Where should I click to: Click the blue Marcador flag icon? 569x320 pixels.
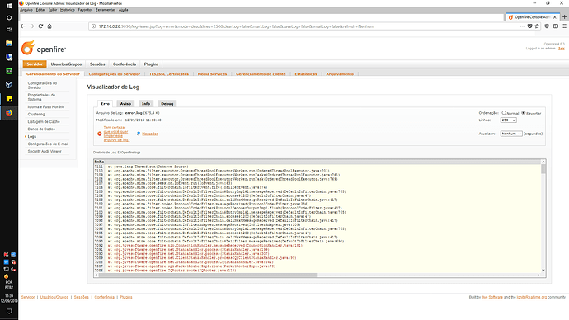tap(139, 134)
